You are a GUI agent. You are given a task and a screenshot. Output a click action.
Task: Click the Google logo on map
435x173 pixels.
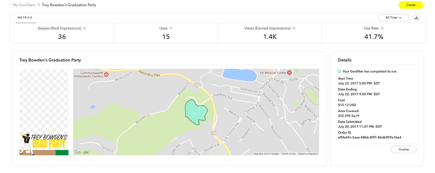pyautogui.click(x=82, y=152)
